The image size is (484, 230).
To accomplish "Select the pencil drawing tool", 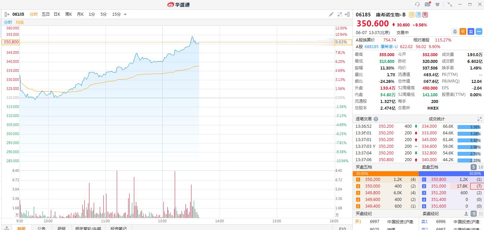I will click(x=331, y=14).
